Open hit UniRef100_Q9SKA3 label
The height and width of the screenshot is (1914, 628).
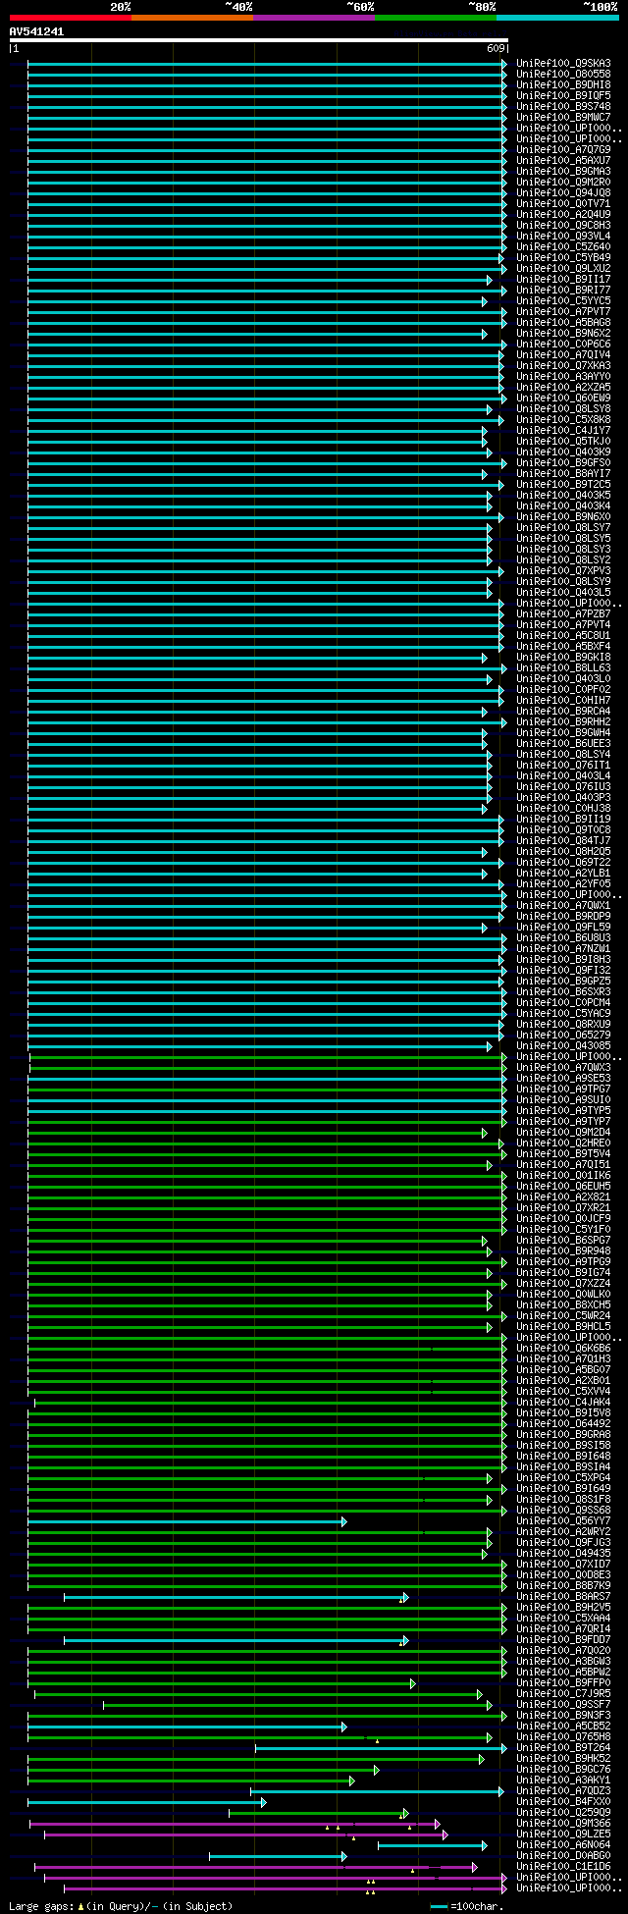(563, 63)
